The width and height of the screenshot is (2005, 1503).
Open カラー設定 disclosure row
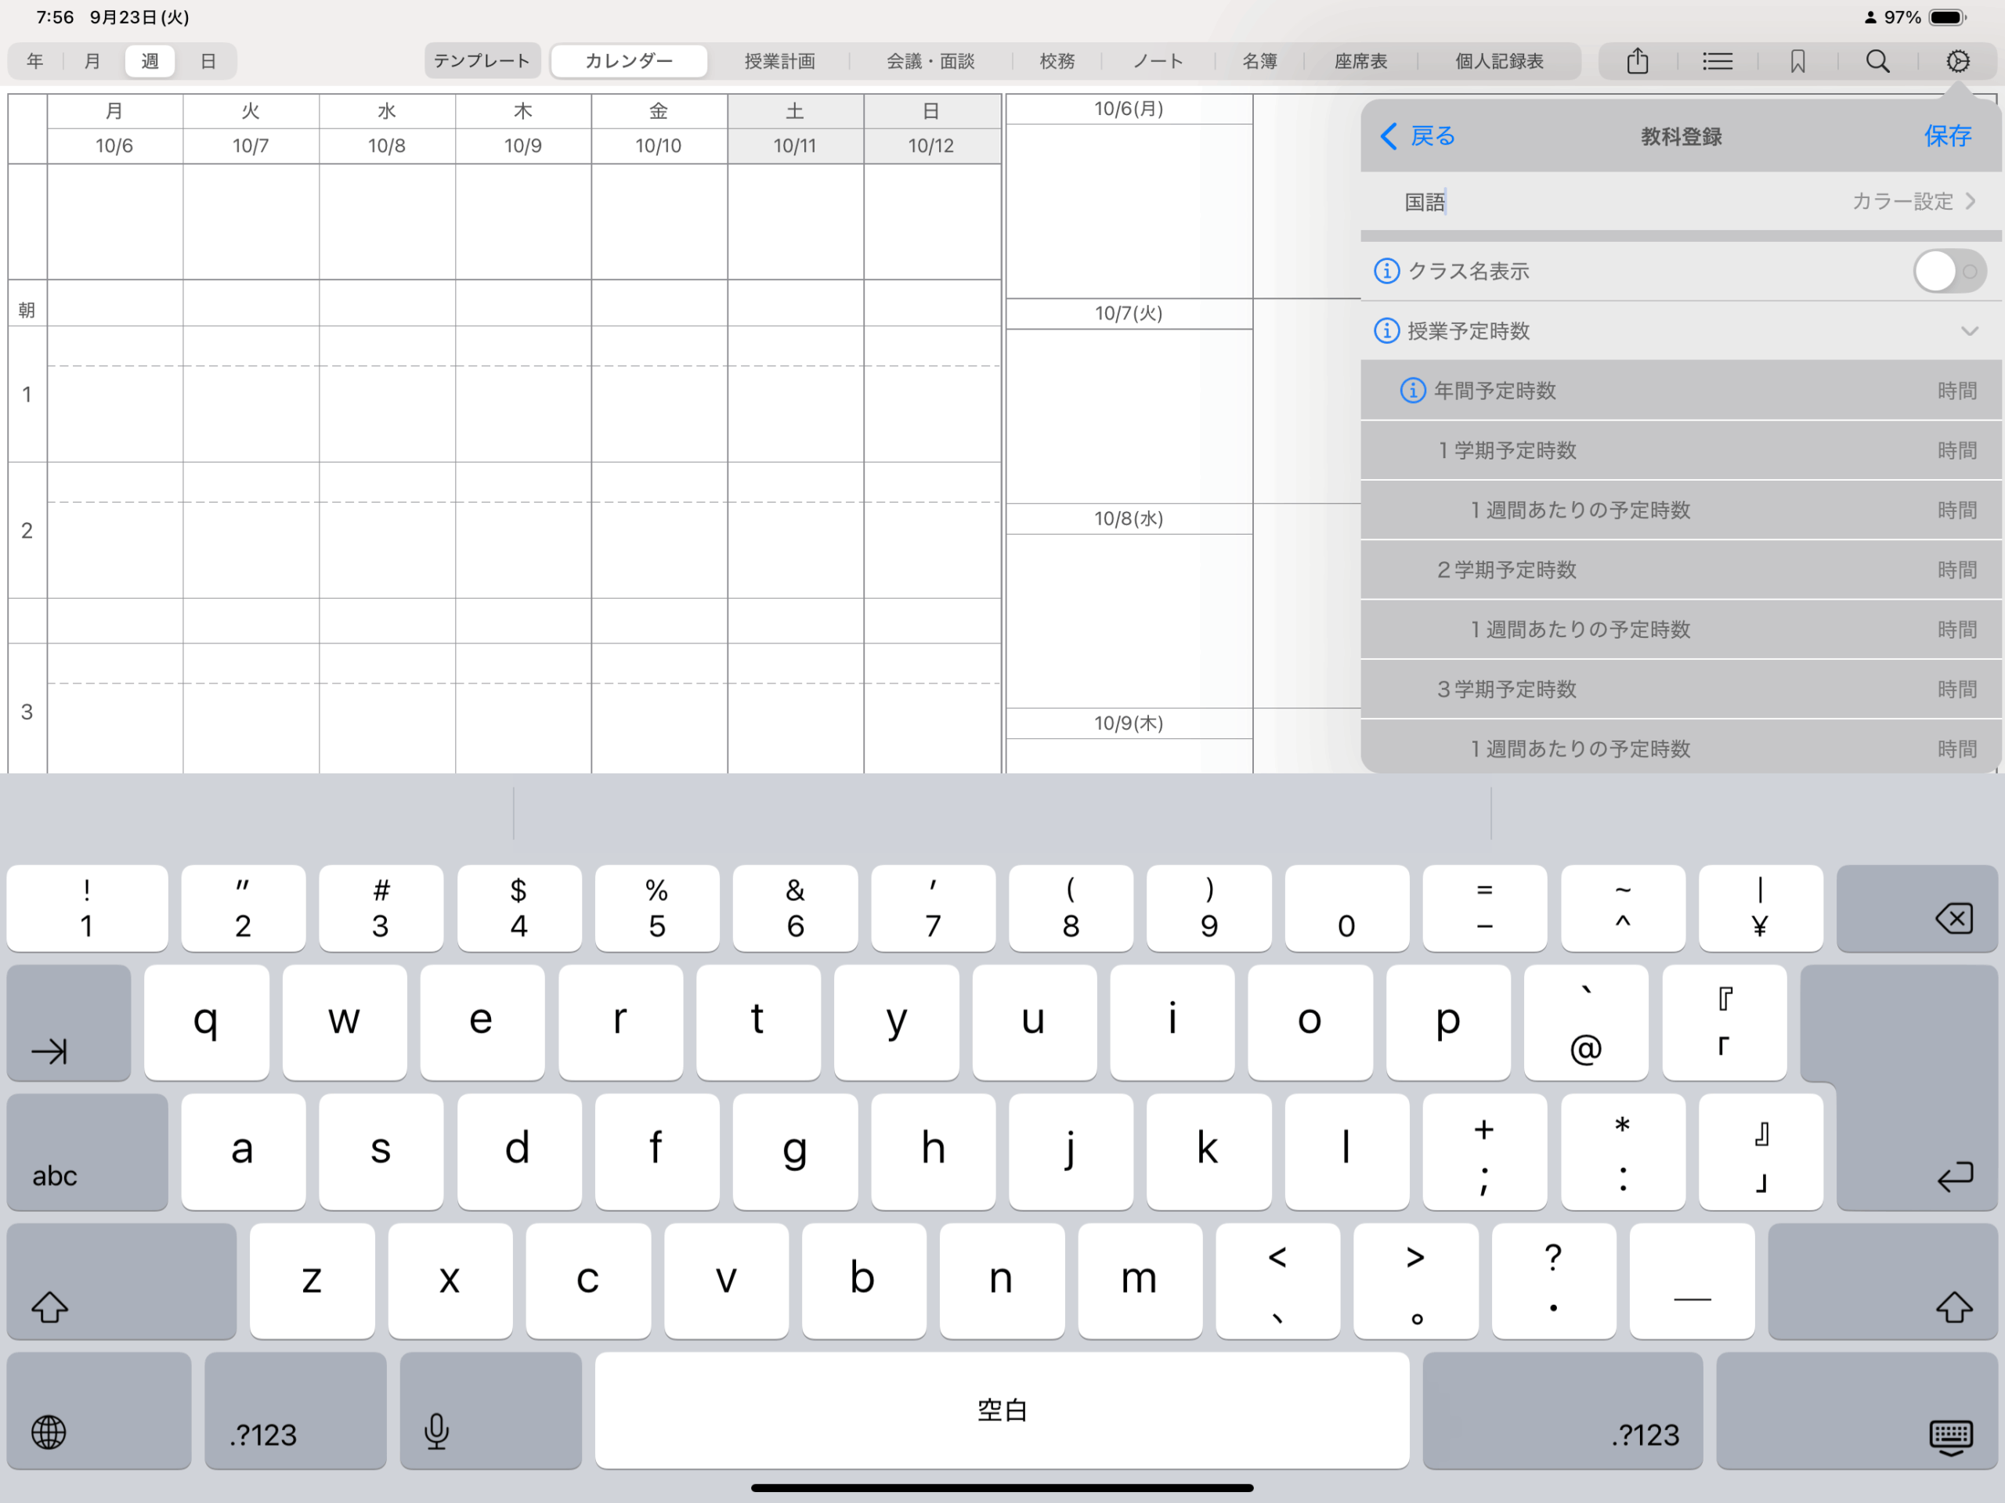coord(1913,201)
